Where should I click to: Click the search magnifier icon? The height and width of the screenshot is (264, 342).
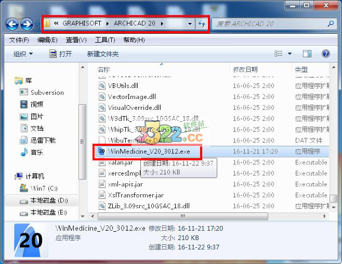(331, 23)
